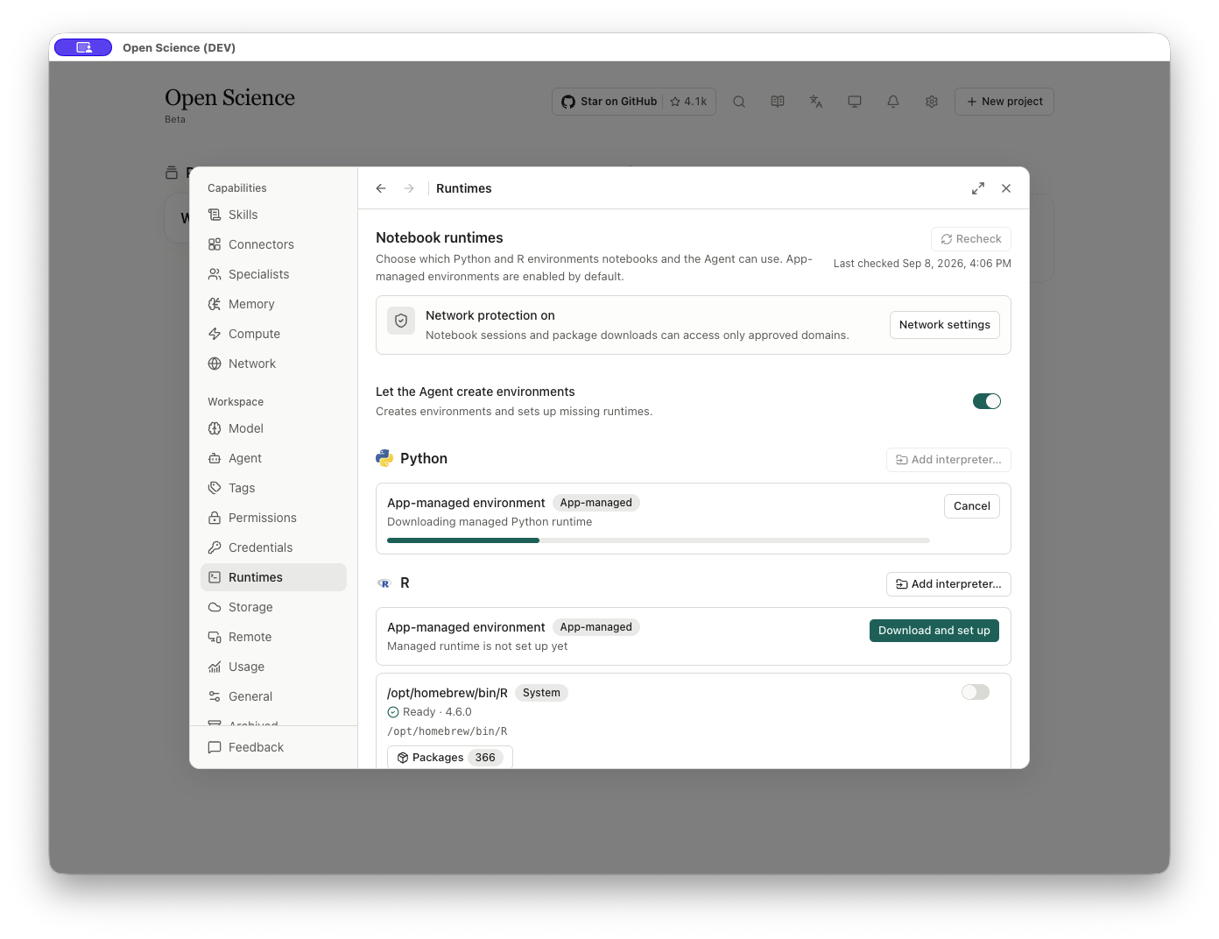The width and height of the screenshot is (1219, 939).
Task: Open Connectors in the sidebar
Action: (x=273, y=244)
